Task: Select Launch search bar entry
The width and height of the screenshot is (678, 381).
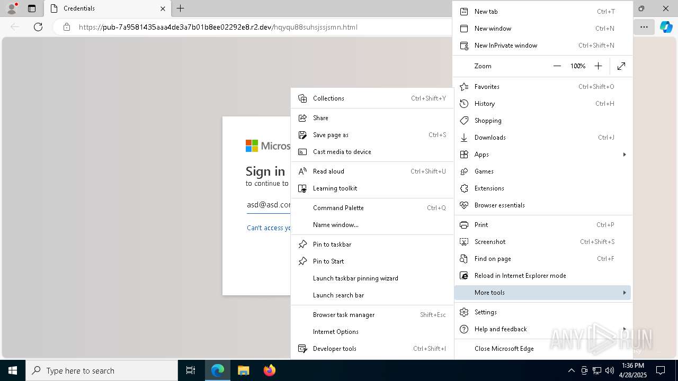Action: tap(372, 295)
